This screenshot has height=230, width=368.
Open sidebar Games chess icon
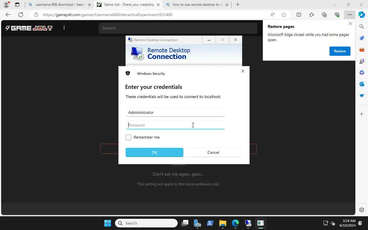[x=362, y=61]
